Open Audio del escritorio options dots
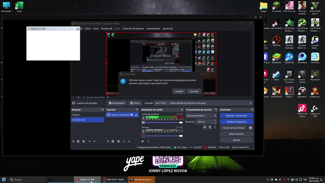The image size is (325, 183). click(x=143, y=118)
